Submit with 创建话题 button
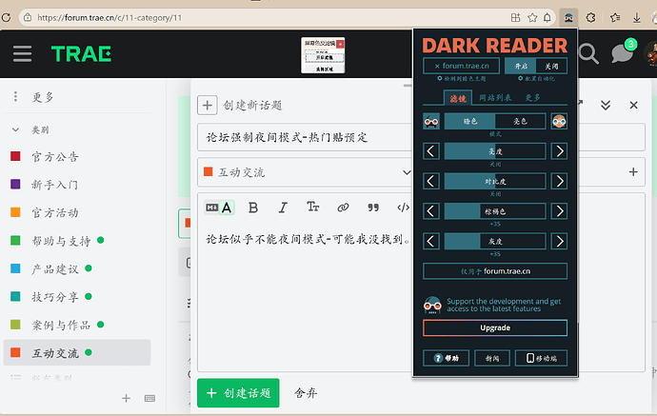 (x=238, y=393)
